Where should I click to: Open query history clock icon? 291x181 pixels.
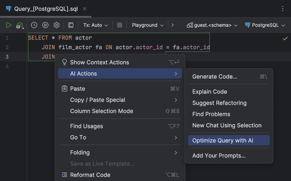[x=34, y=25]
